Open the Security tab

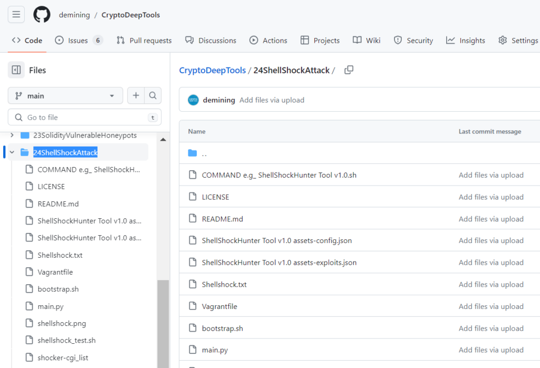[x=413, y=40]
